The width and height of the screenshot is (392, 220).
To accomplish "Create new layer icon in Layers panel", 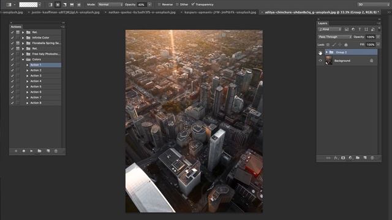I will 365,158.
